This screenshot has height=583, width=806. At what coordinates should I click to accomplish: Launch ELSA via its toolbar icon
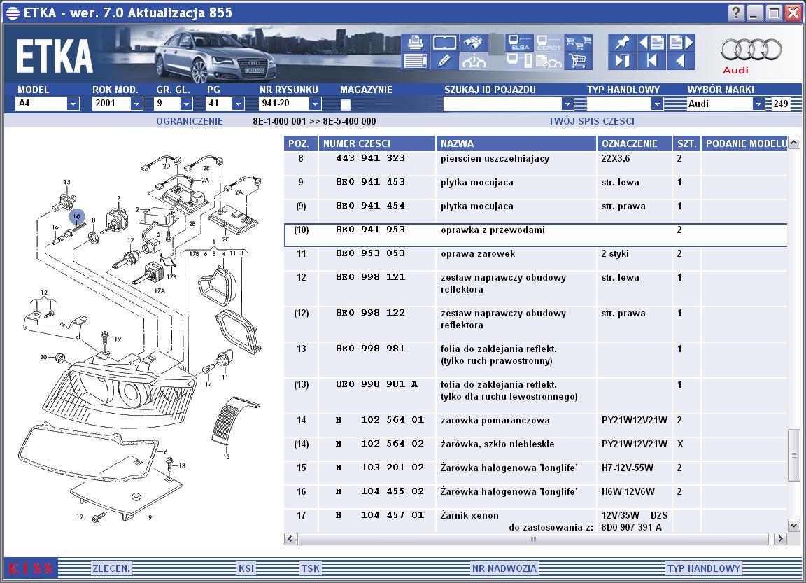[x=519, y=43]
